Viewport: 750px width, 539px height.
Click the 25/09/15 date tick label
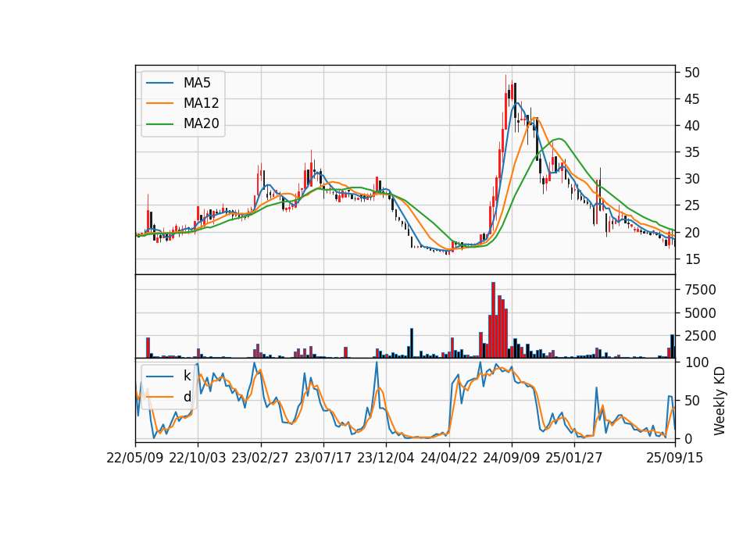(x=675, y=458)
